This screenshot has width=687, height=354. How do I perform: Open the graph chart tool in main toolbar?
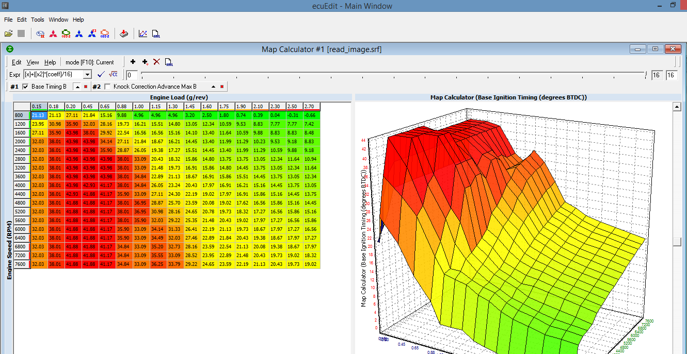(x=143, y=34)
